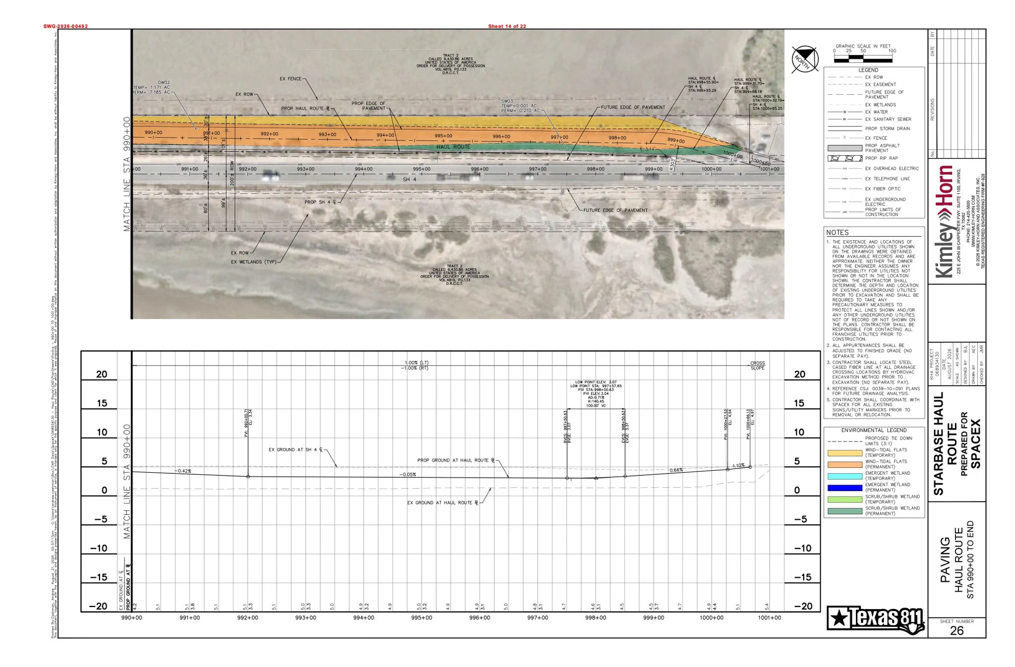Viewport: 1015px width, 667px height.
Task: Select the cyan Emergent Wetland (Temporary) swatch
Action: 845,476
